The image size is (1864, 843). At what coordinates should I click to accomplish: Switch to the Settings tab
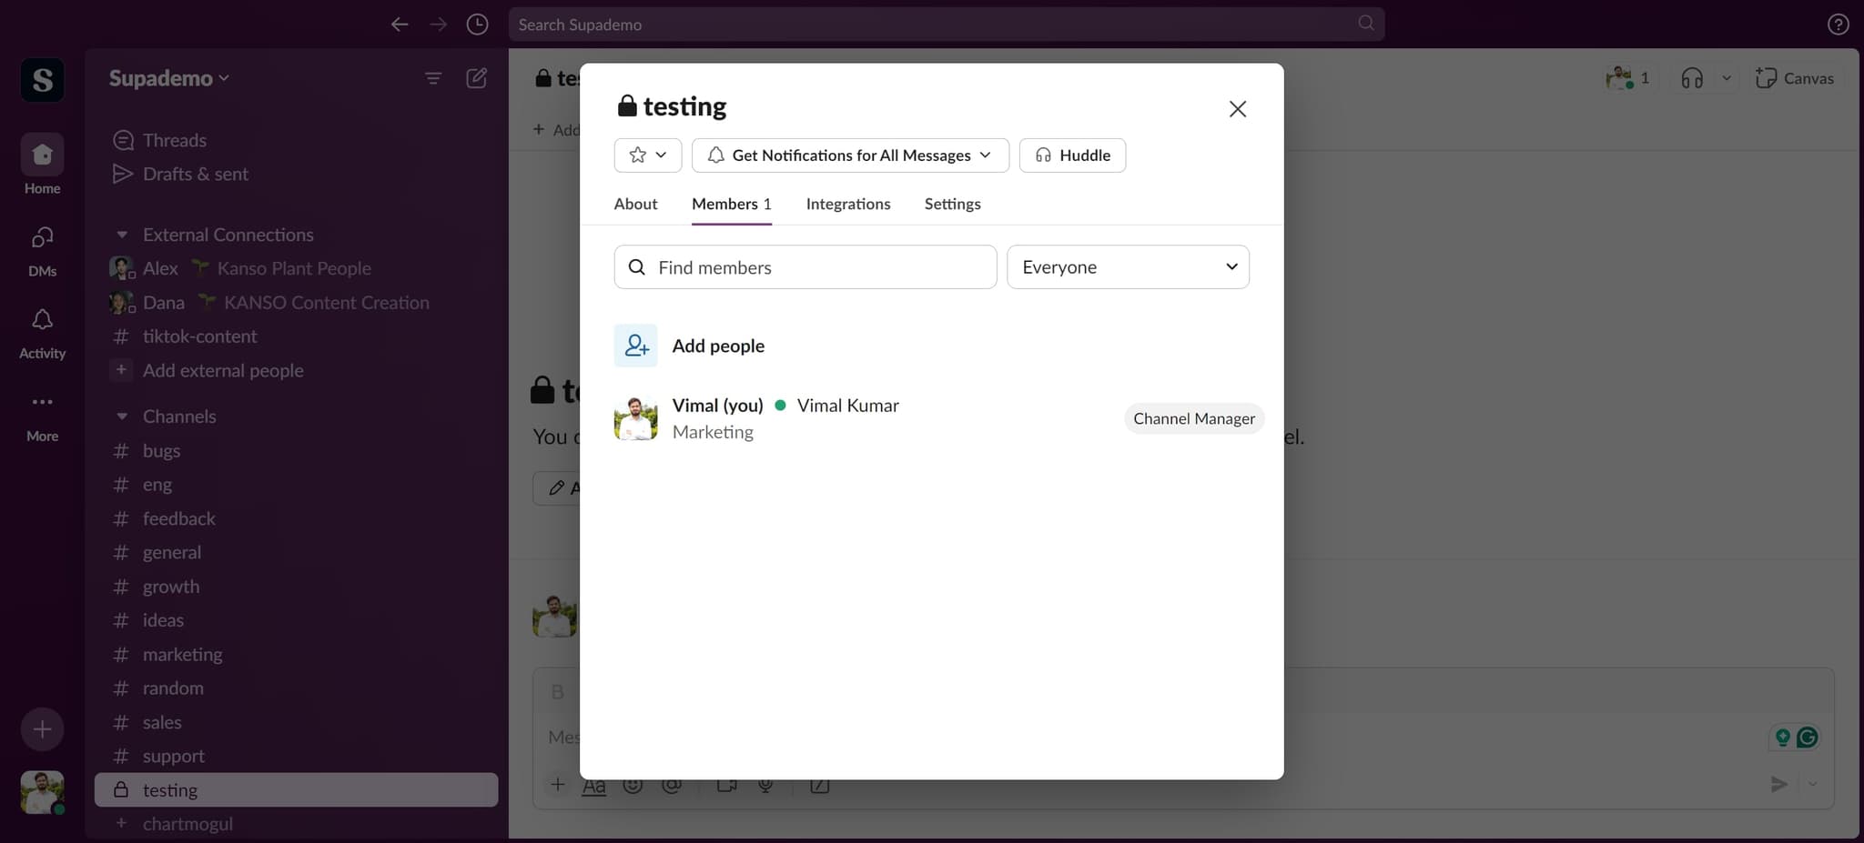[x=952, y=204]
